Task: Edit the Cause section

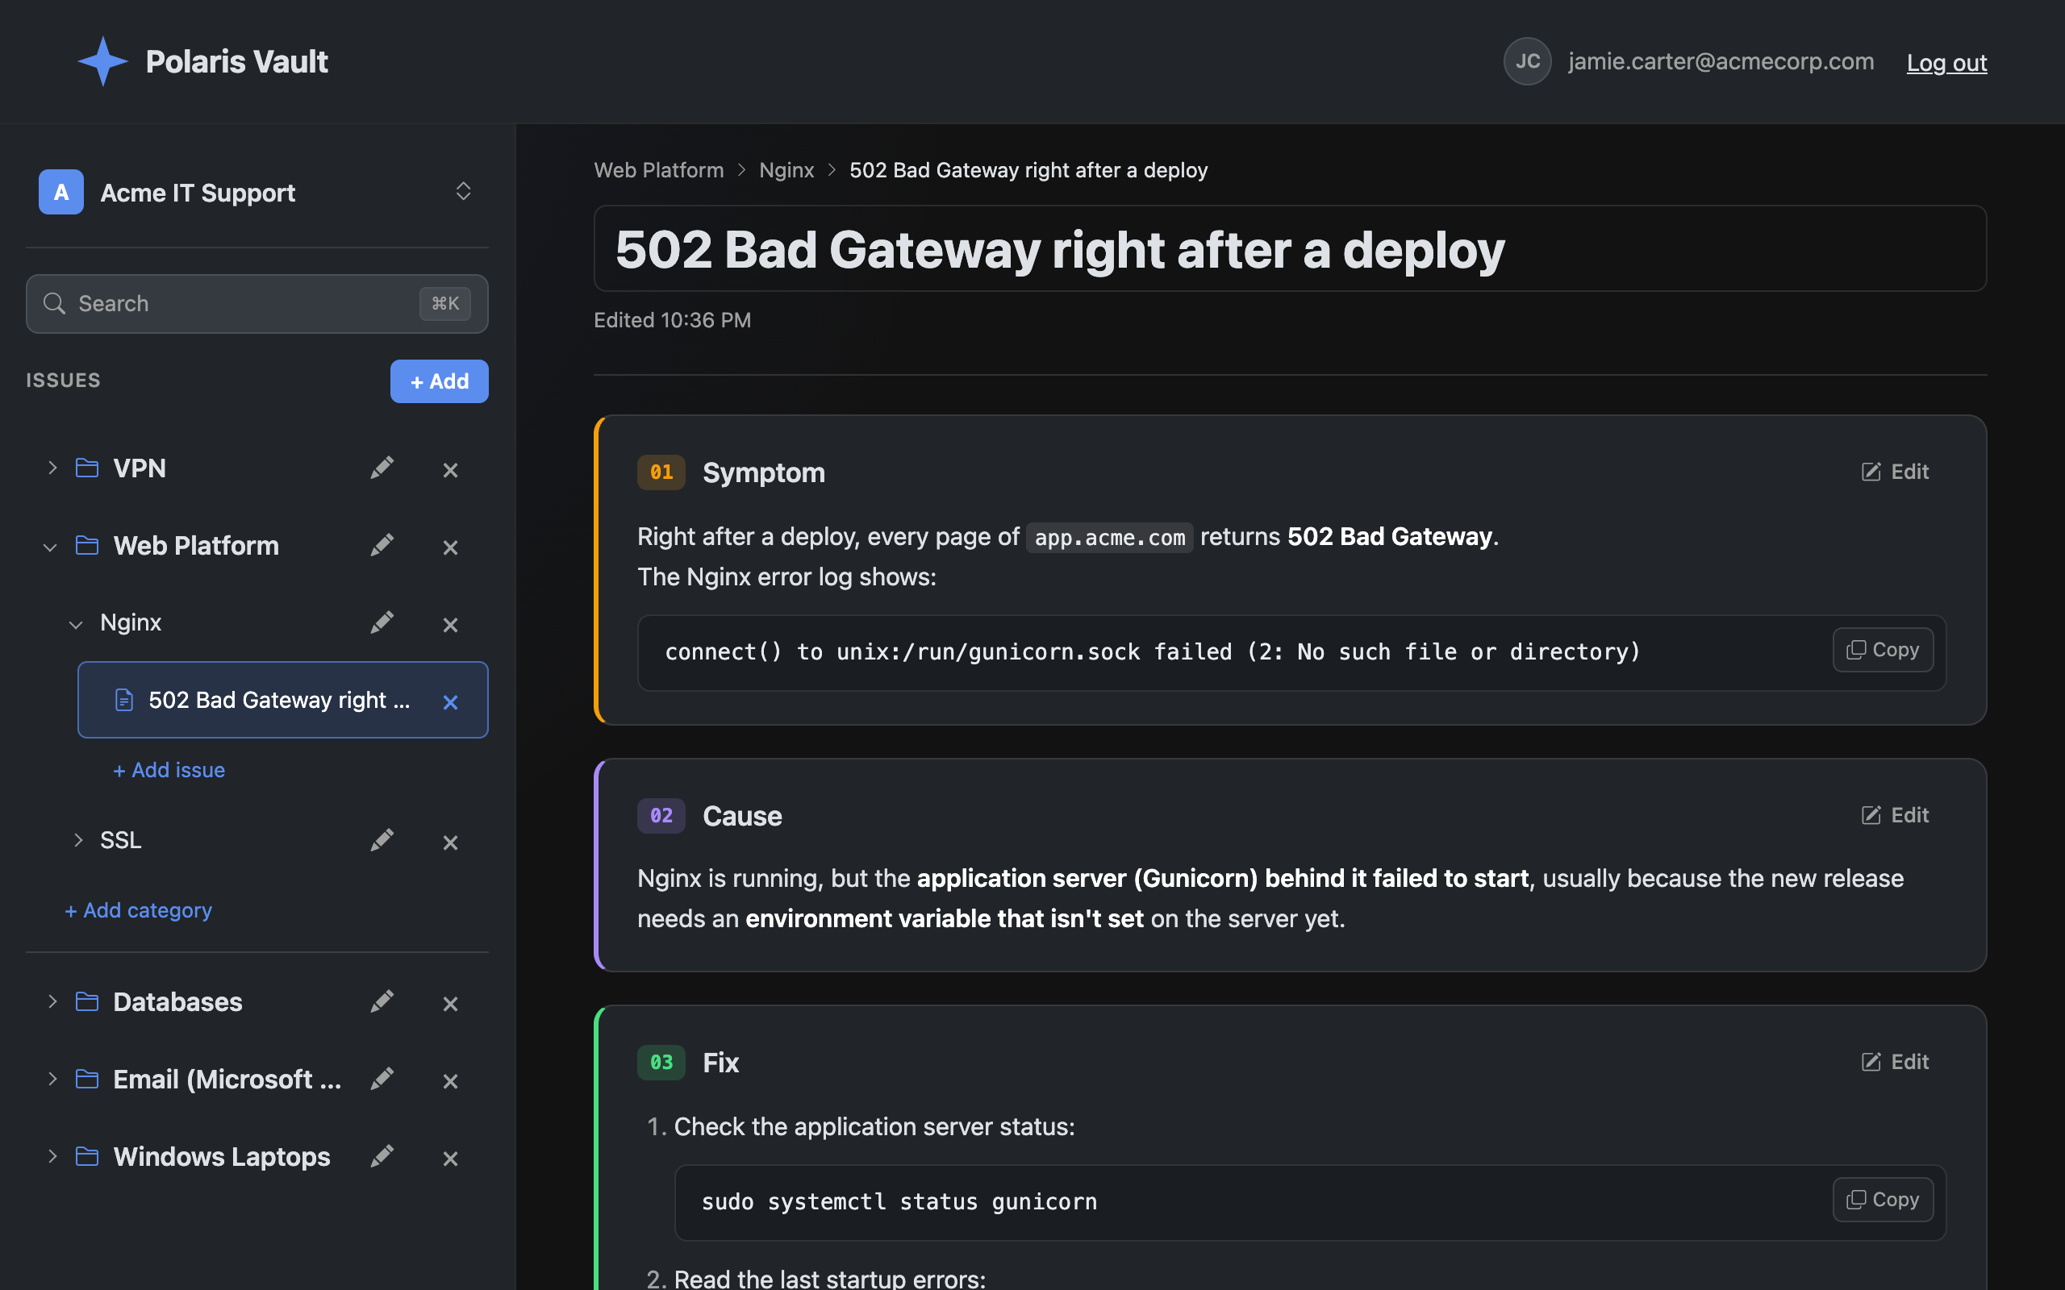Action: pos(1894,815)
